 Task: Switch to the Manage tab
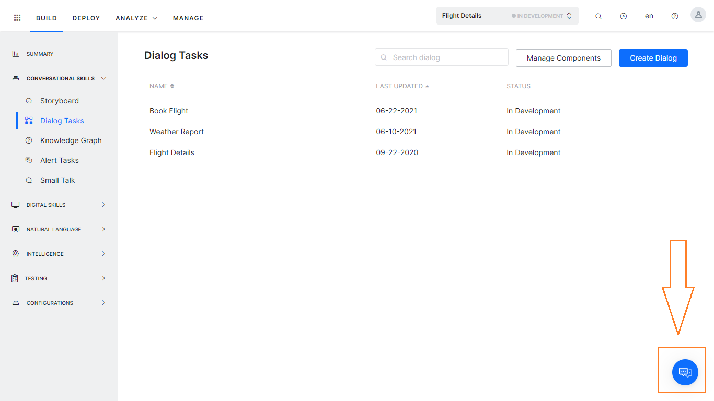[x=188, y=18]
